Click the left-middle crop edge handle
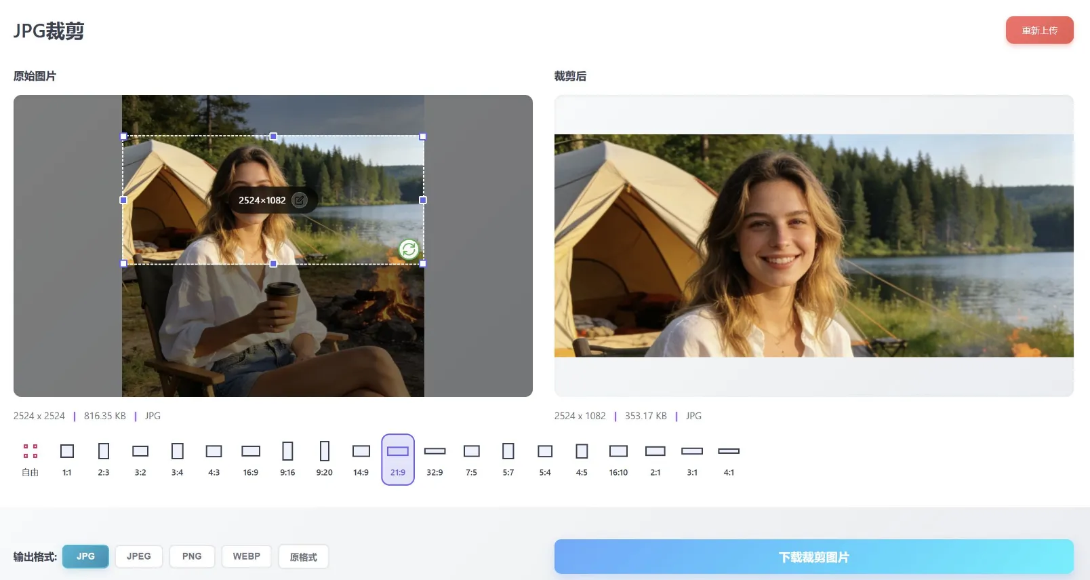The height and width of the screenshot is (580, 1090). tap(123, 200)
